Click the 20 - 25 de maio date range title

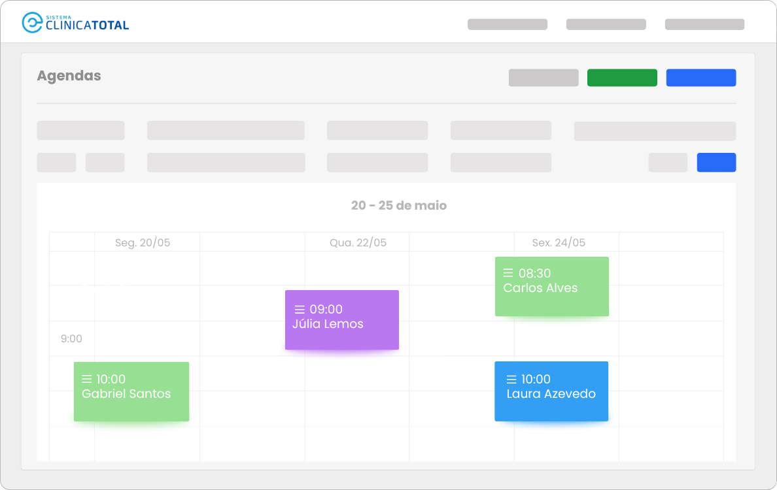(399, 205)
